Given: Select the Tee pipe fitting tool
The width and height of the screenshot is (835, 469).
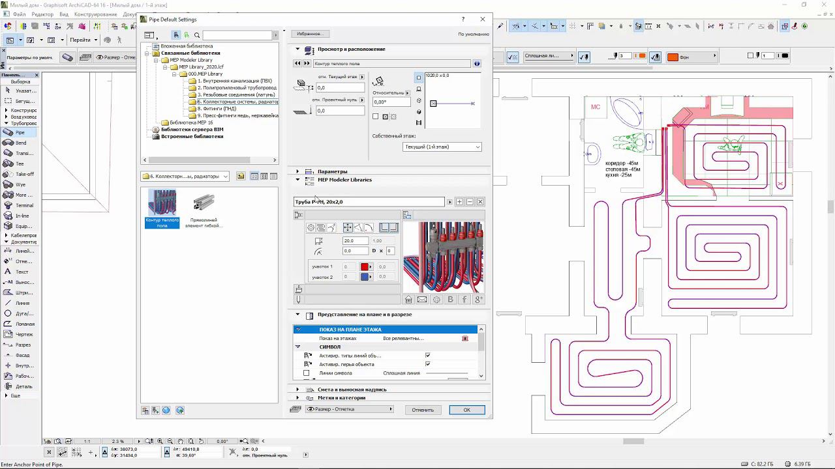Looking at the screenshot, I should pyautogui.click(x=20, y=163).
